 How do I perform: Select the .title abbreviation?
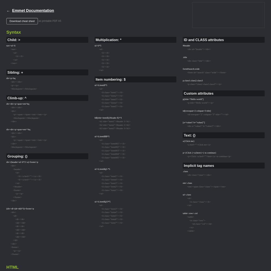click(x=185, y=57)
